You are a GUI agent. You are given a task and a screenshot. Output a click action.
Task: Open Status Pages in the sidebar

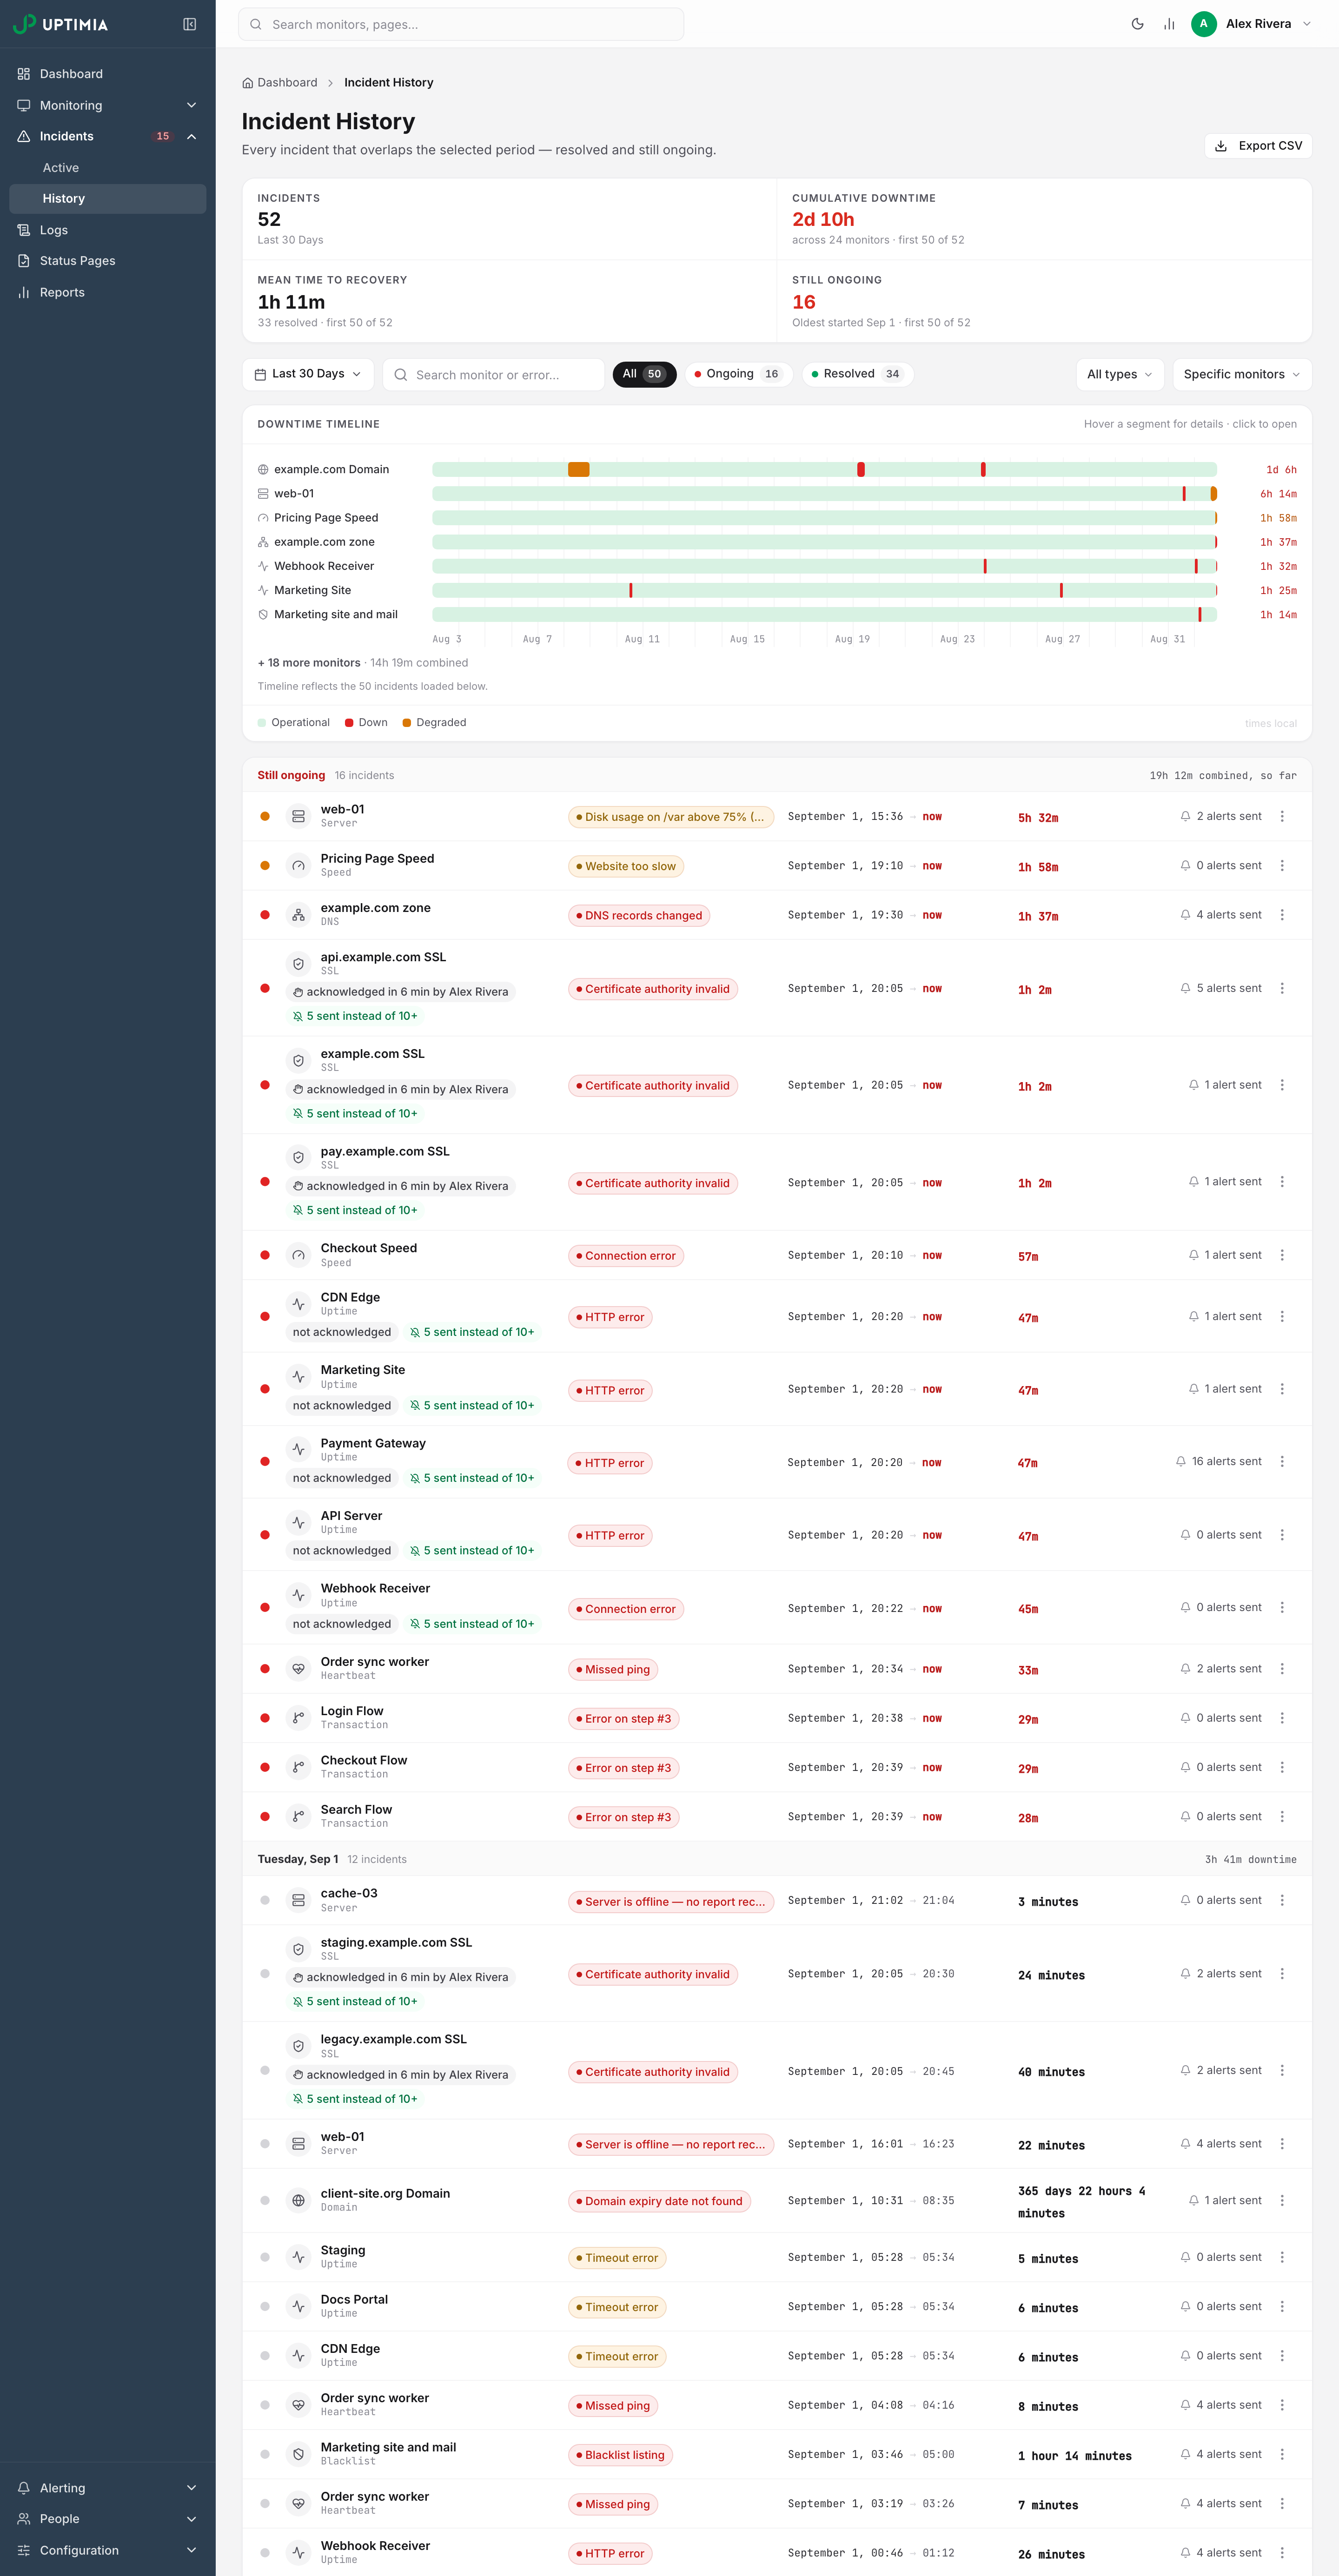[107, 261]
